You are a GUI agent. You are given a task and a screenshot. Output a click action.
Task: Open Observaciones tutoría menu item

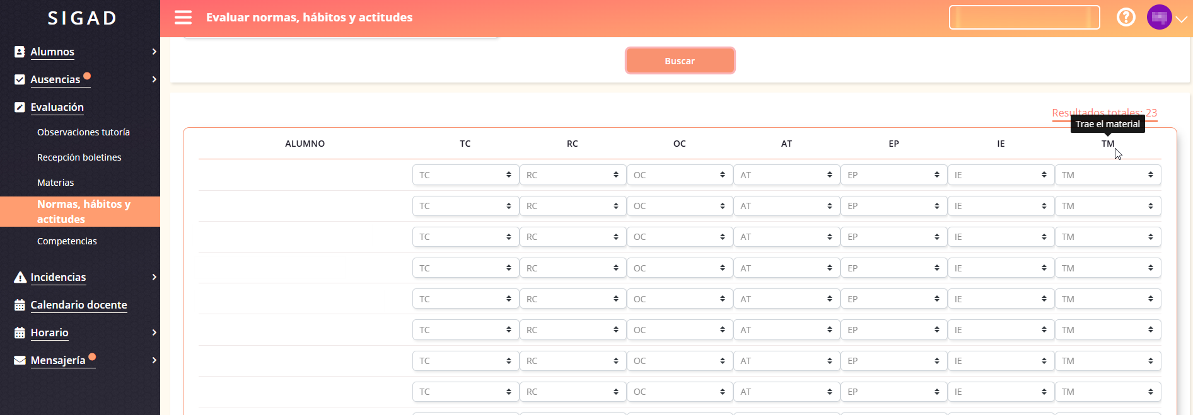[x=83, y=132]
